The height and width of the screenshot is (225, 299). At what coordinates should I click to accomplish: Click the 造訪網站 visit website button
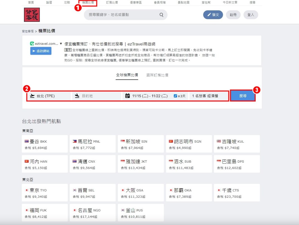41,51
